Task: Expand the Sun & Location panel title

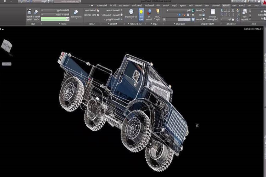Action: click(x=135, y=24)
